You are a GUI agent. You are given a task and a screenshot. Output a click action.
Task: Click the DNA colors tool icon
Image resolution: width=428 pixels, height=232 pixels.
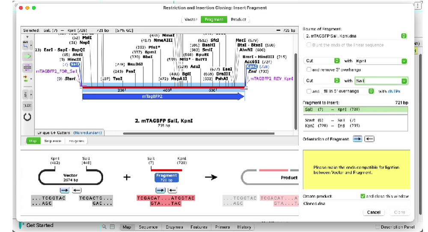tap(26, 95)
